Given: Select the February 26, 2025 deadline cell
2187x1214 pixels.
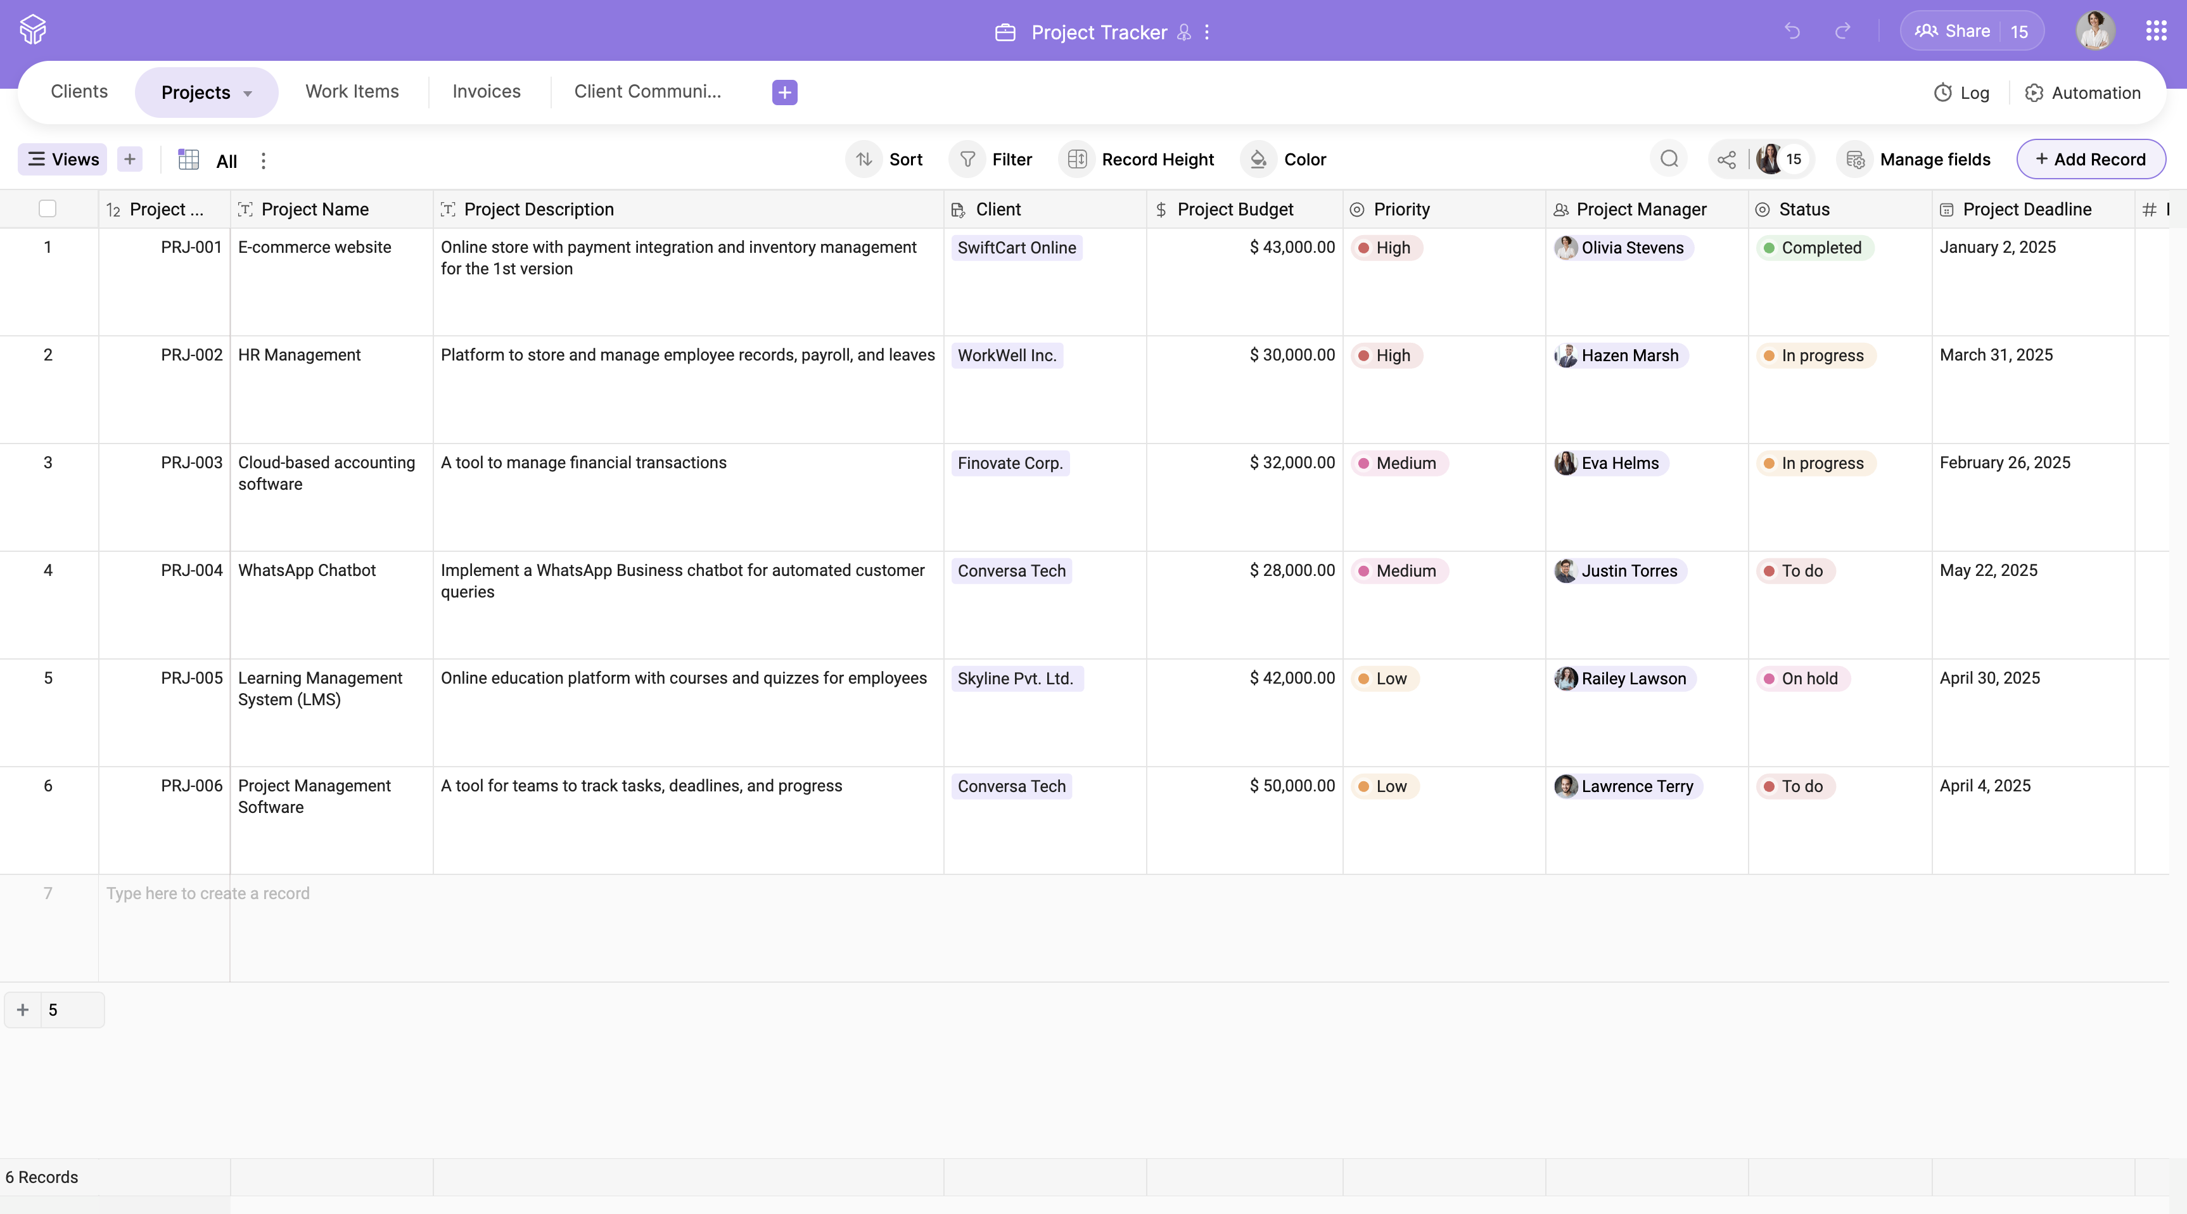Looking at the screenshot, I should point(2032,497).
